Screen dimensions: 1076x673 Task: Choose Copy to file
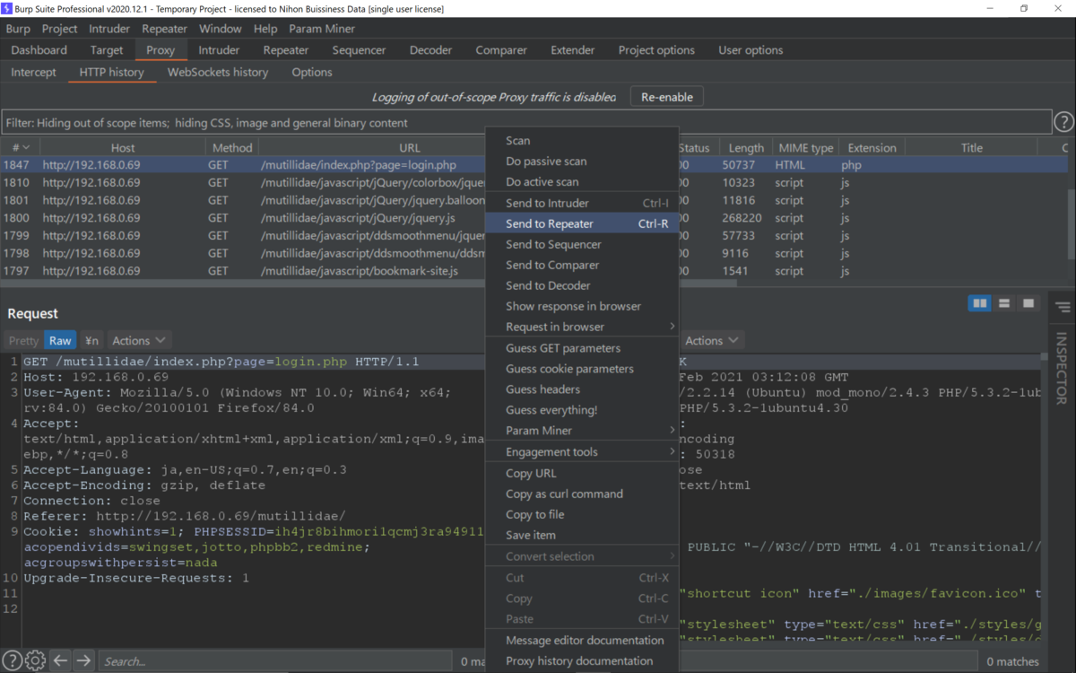581,514
